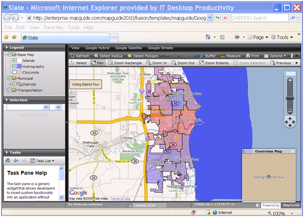The height and width of the screenshot is (217, 304).
Task: Toggle the Municipal group checkbox
Action: (x=10, y=78)
